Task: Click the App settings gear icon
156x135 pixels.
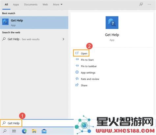Action: 77,72
